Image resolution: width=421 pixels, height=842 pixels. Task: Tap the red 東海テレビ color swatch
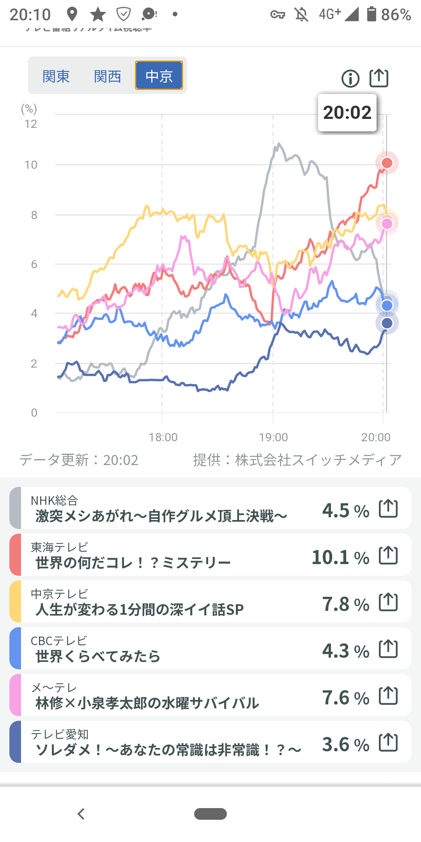16,555
